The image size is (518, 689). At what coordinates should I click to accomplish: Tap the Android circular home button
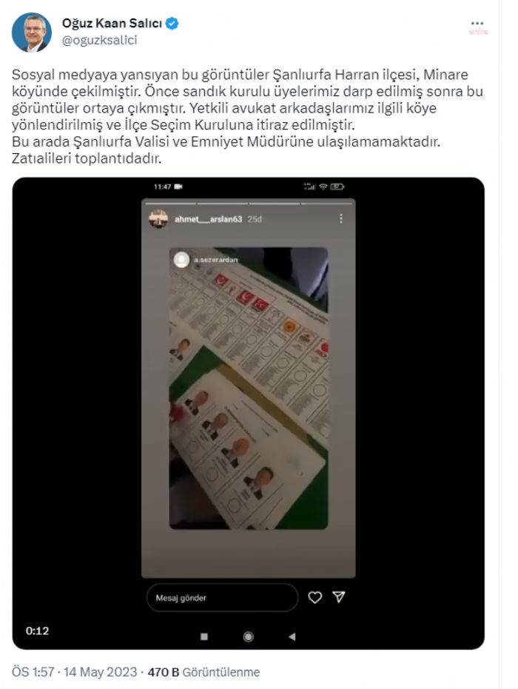[248, 636]
